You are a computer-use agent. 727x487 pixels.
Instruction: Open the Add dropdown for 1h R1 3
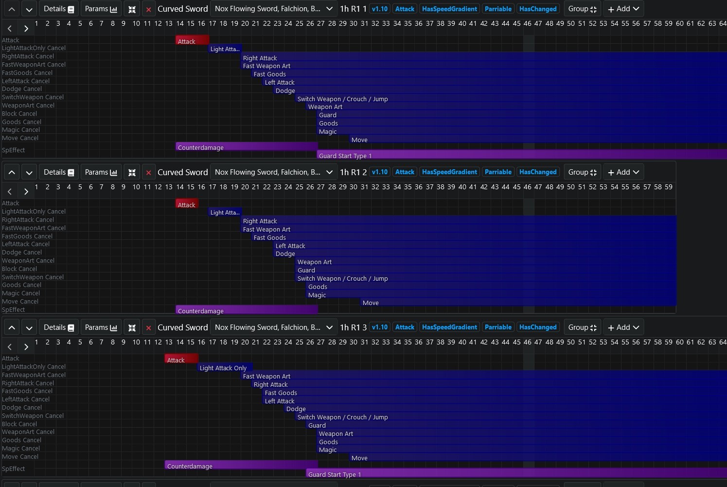click(623, 327)
